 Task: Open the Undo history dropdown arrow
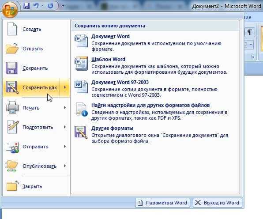pos(43,6)
